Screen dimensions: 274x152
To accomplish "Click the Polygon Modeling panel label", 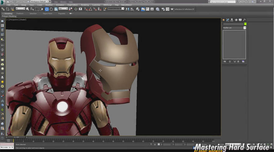I will 9,16.
